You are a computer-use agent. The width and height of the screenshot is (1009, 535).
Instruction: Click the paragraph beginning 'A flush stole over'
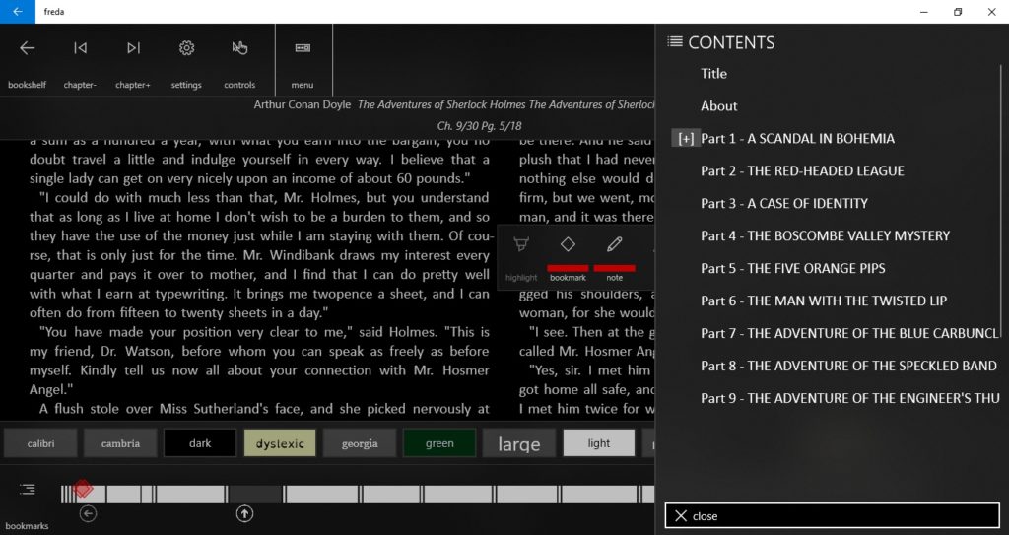[x=264, y=408]
